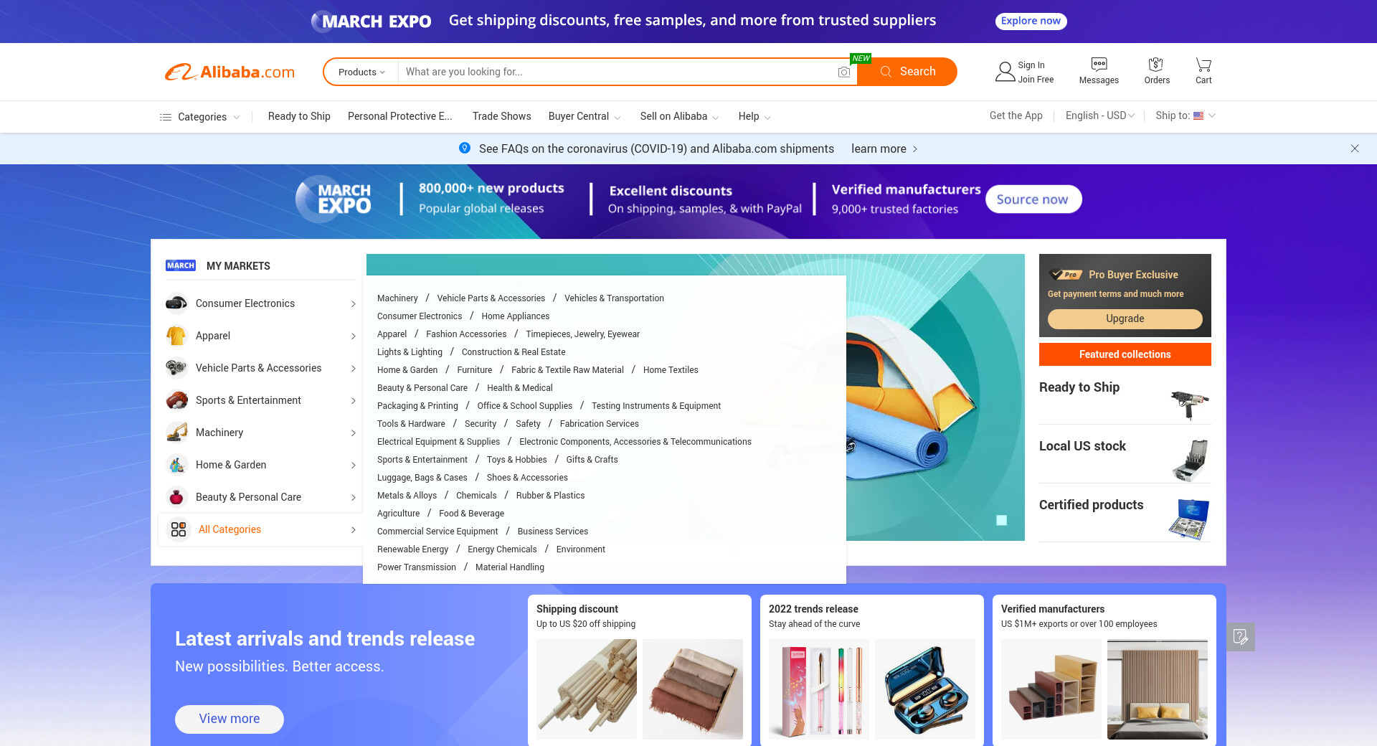Image resolution: width=1377 pixels, height=746 pixels.
Task: Dismiss the coronavirus FAQ notice
Action: coord(1355,148)
